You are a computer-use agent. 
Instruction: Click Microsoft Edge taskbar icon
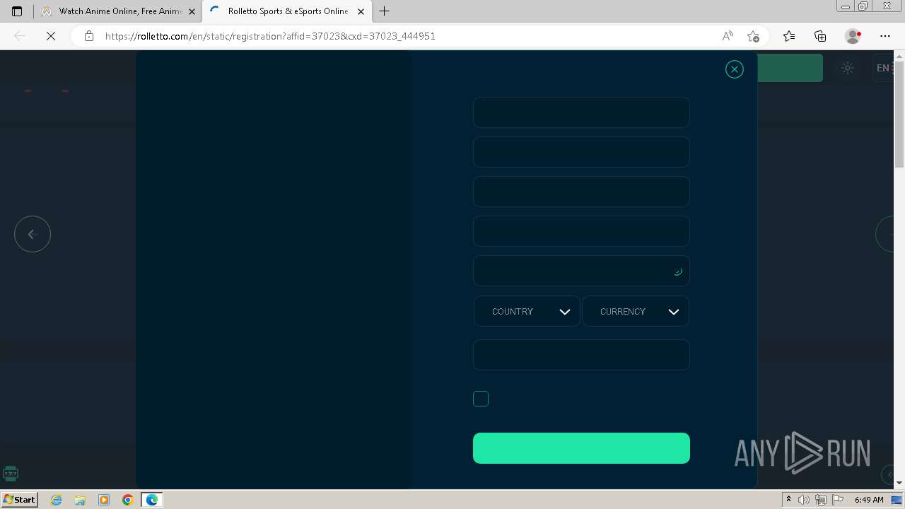coord(152,500)
